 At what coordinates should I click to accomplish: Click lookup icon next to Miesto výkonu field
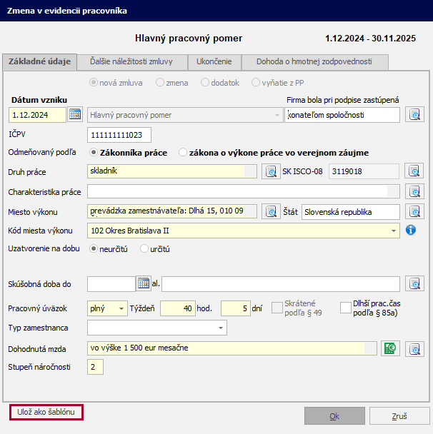point(270,211)
